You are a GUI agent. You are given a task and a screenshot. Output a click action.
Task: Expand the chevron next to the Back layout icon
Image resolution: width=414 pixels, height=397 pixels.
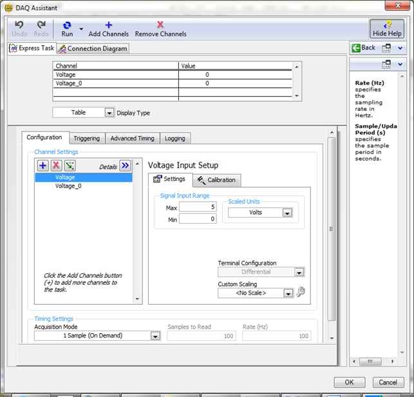[x=400, y=48]
